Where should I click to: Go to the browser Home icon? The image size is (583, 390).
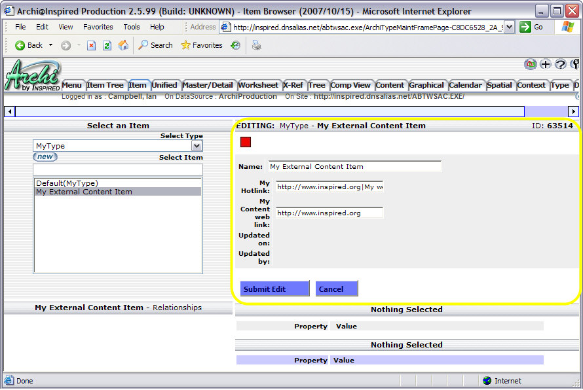(123, 45)
